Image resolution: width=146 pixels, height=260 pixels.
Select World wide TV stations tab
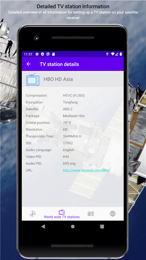coord(62,214)
